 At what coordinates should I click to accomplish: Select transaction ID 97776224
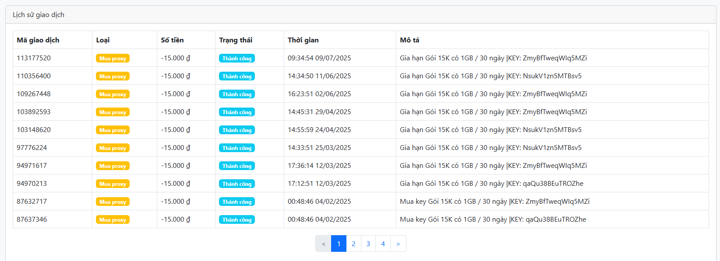pyautogui.click(x=32, y=147)
